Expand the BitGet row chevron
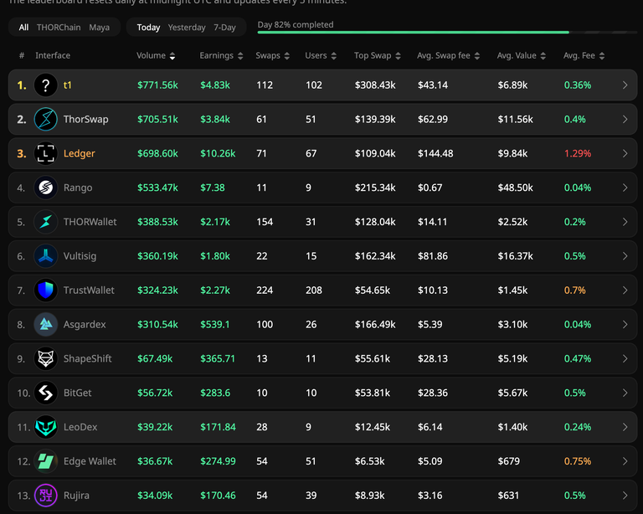 pyautogui.click(x=625, y=393)
